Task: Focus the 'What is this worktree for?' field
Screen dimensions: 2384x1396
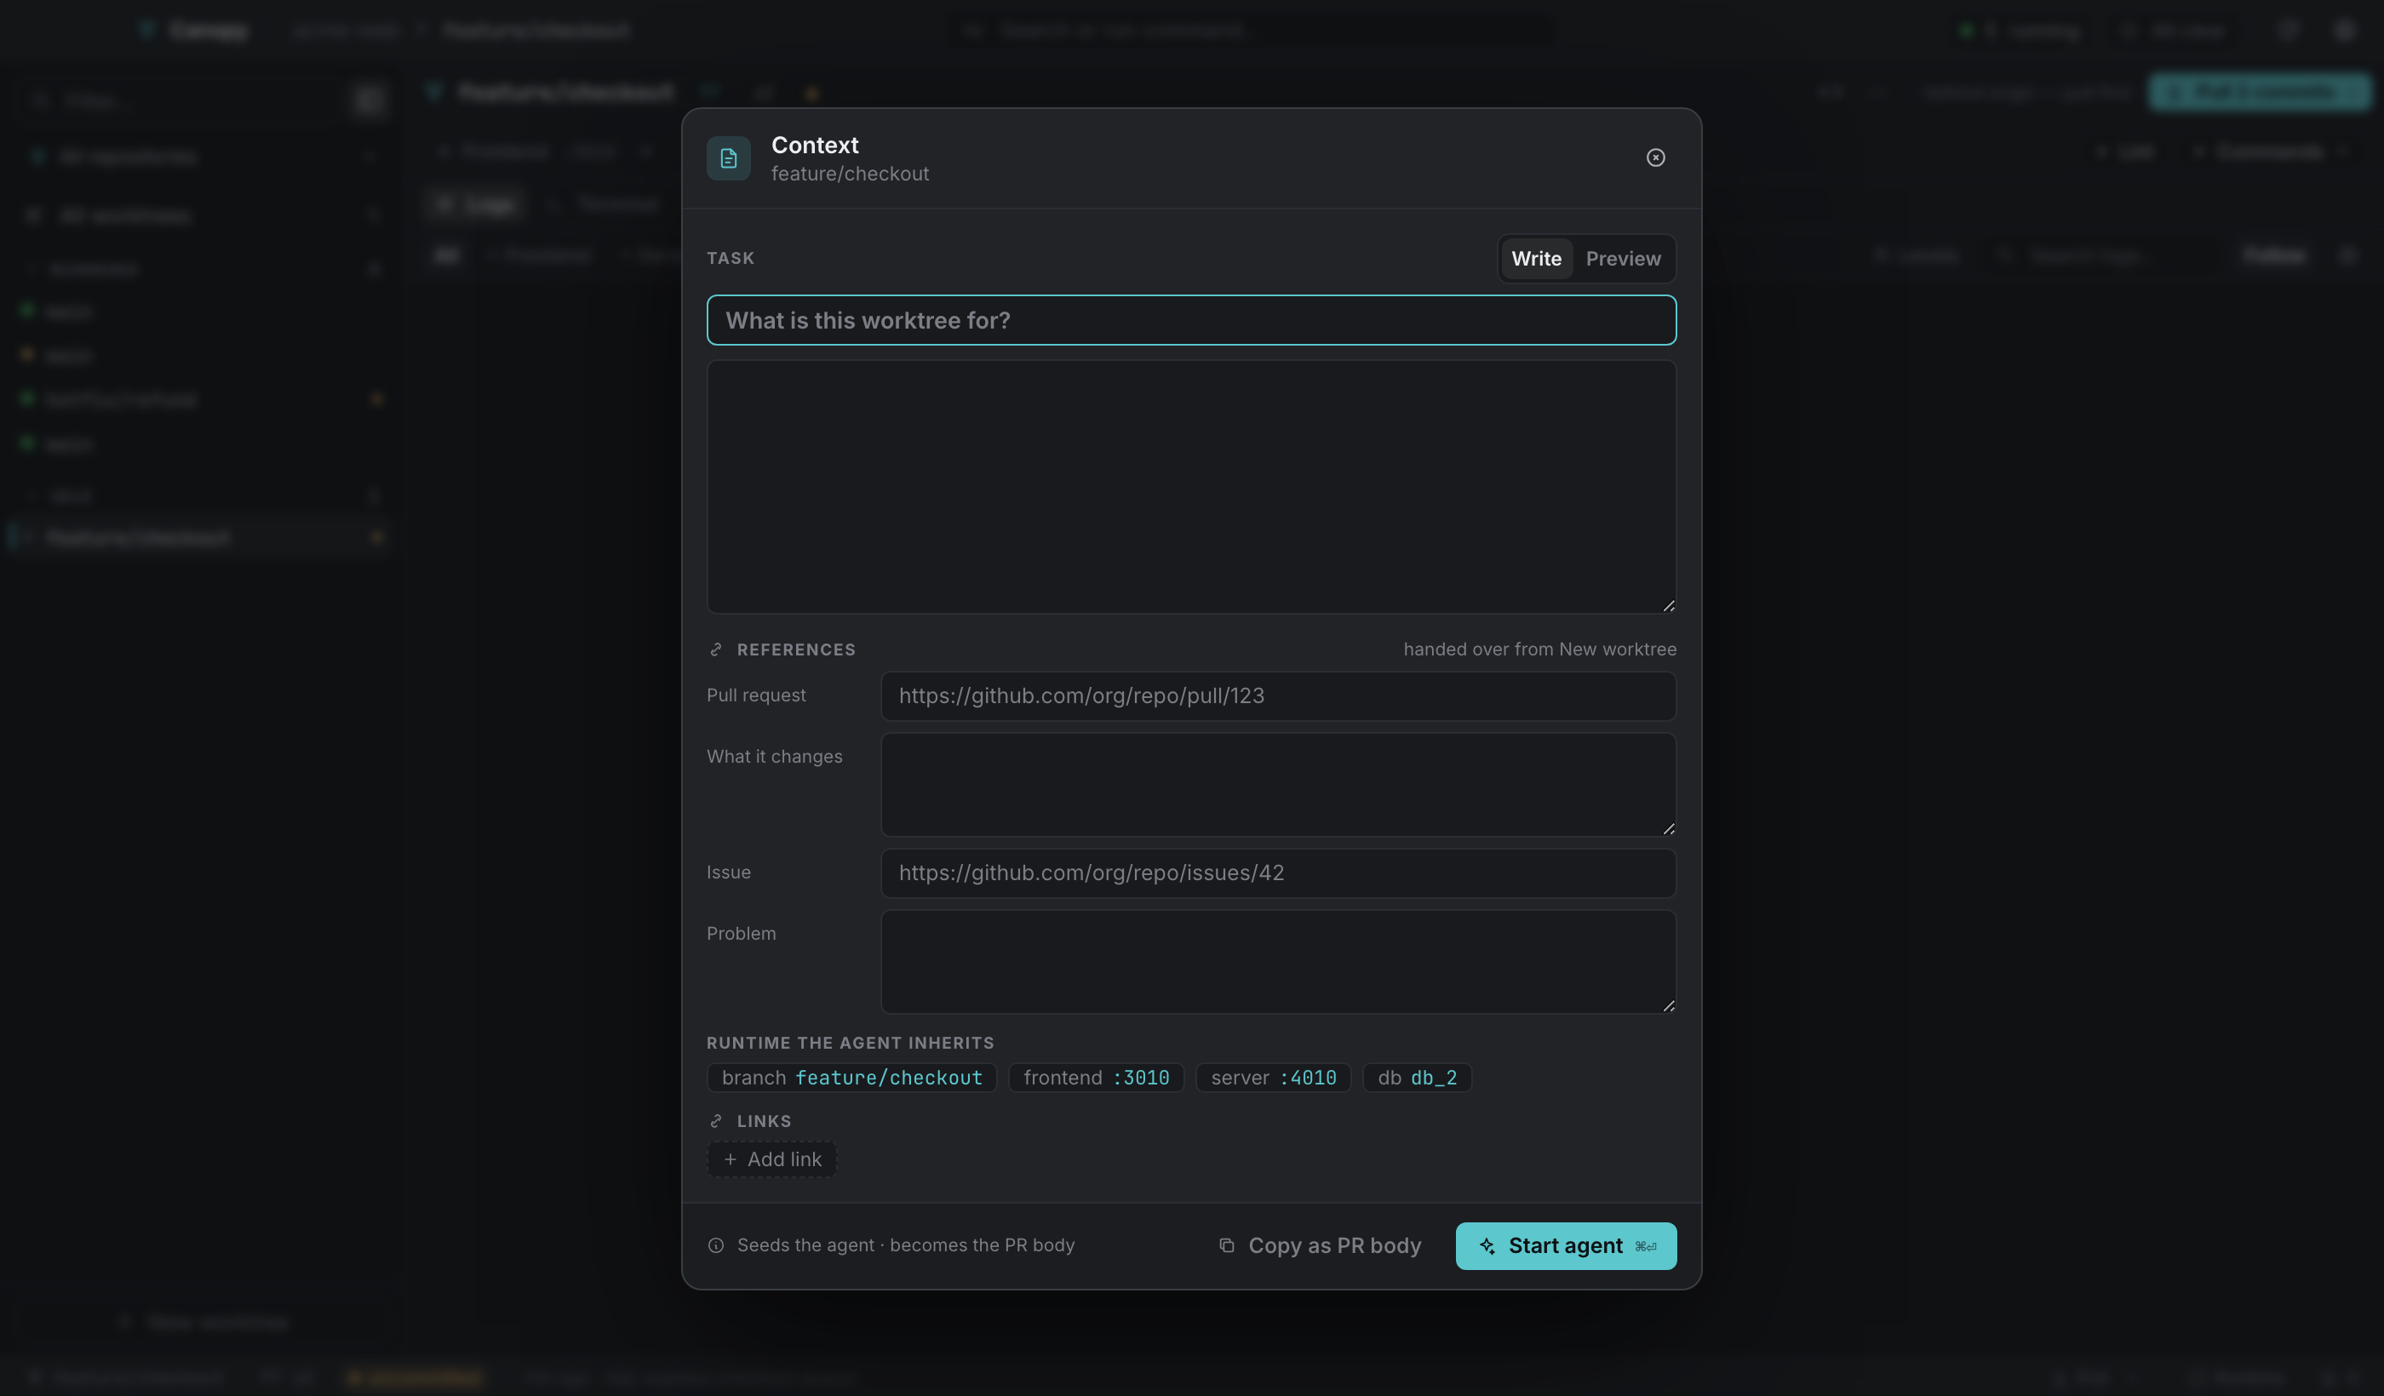Action: click(x=1191, y=321)
